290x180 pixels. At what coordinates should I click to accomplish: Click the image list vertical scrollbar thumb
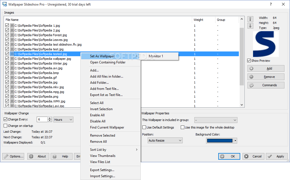242,56
